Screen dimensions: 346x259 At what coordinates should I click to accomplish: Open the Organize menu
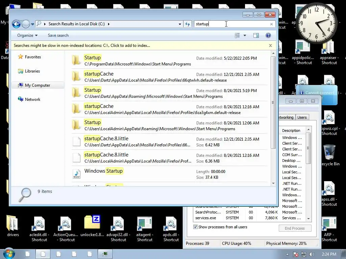point(27,35)
